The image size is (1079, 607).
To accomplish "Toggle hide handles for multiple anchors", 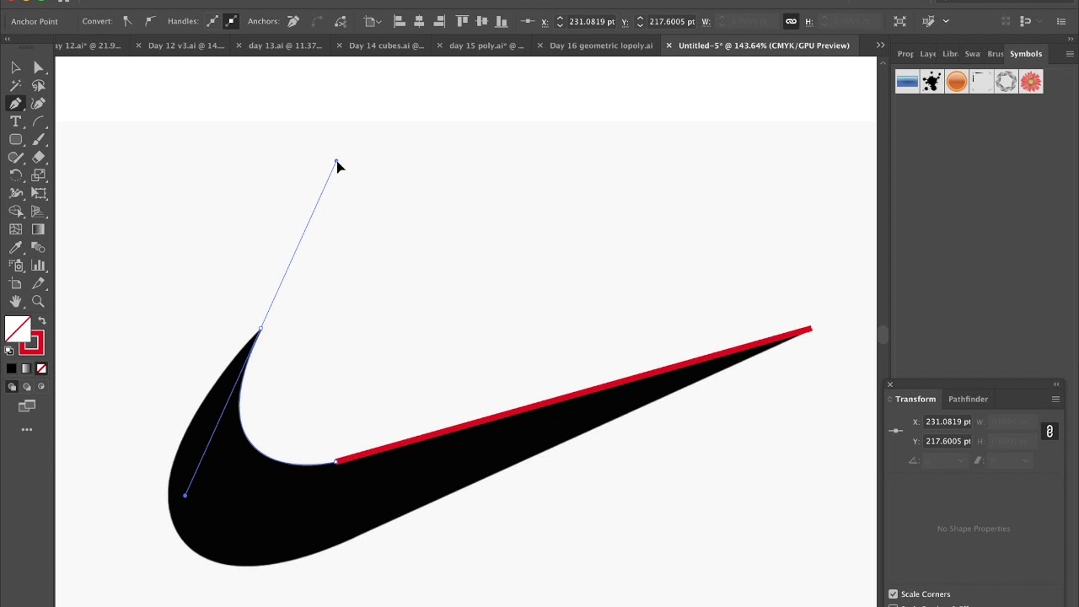I will pyautogui.click(x=231, y=21).
